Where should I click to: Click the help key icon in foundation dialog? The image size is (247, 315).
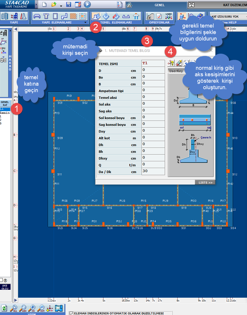pos(171,63)
